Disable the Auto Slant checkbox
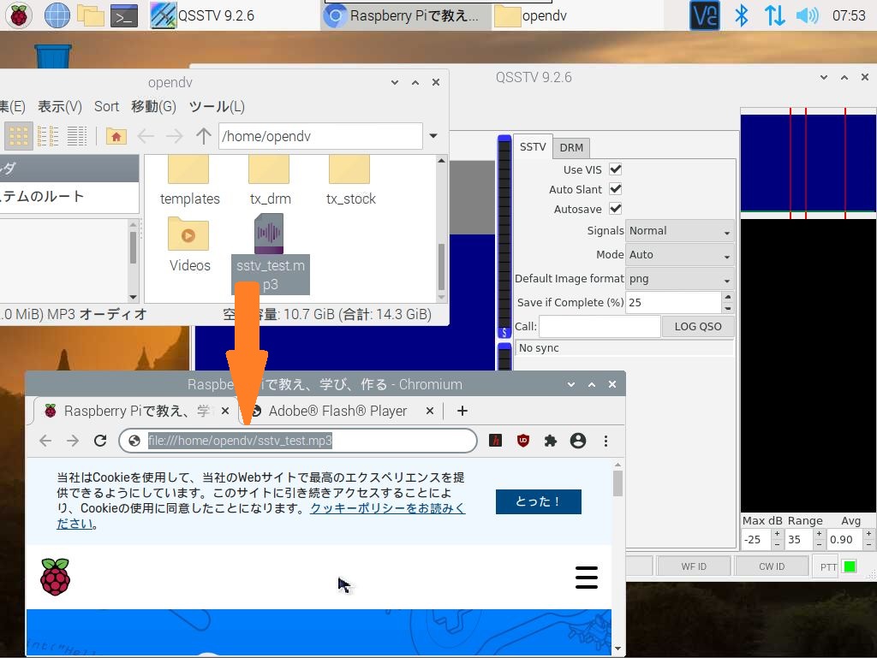Image resolution: width=877 pixels, height=658 pixels. [x=615, y=189]
